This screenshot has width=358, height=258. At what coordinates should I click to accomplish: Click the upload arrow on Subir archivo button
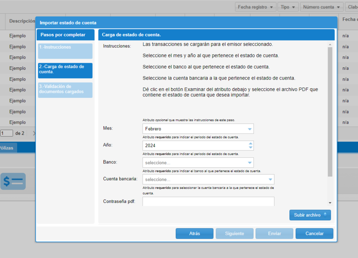[x=325, y=215]
